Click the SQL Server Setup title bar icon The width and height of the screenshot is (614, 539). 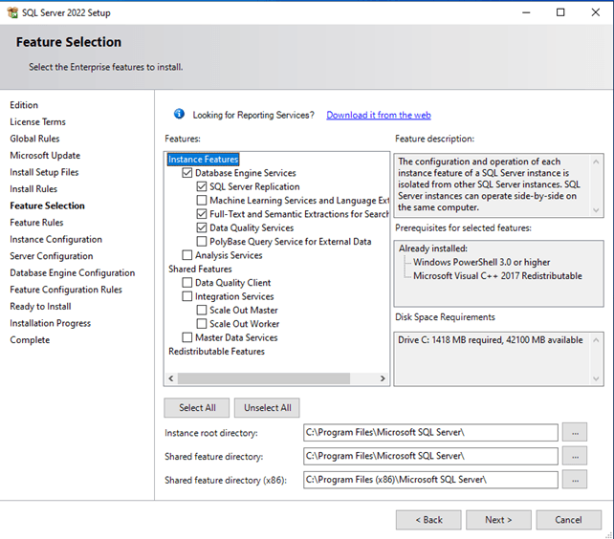click(x=13, y=12)
